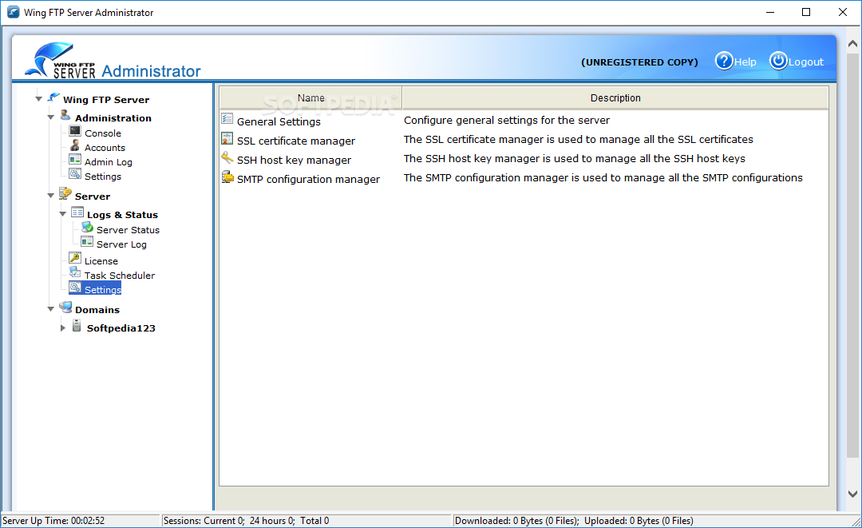Click the Administration Settings gear icon
862x528 pixels.
75,174
